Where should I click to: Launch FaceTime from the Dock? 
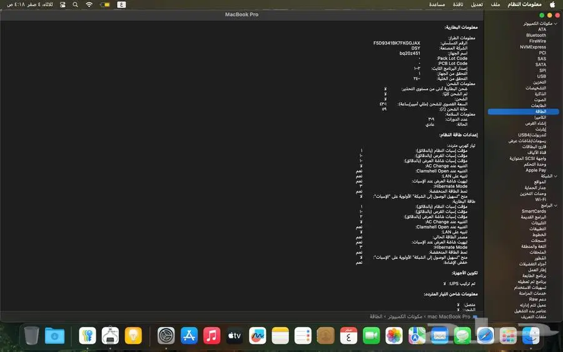pyautogui.click(x=371, y=336)
